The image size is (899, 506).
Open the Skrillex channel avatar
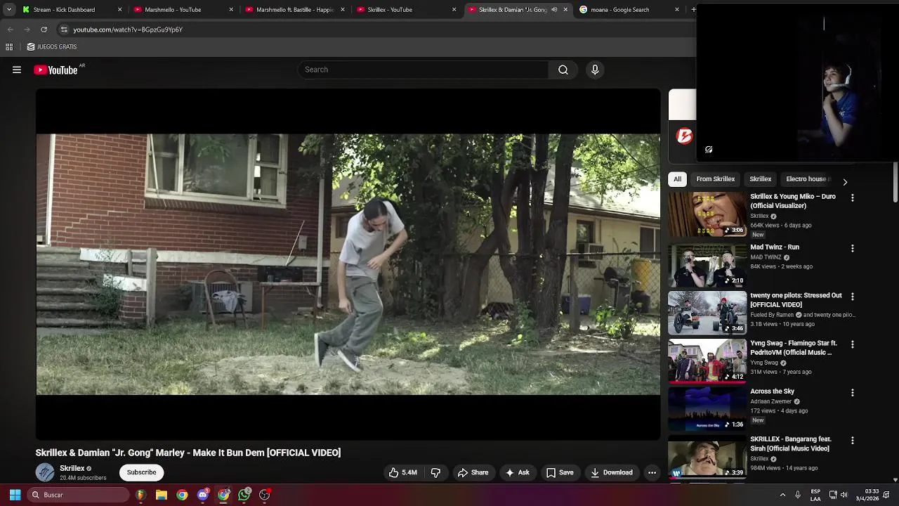[45, 472]
